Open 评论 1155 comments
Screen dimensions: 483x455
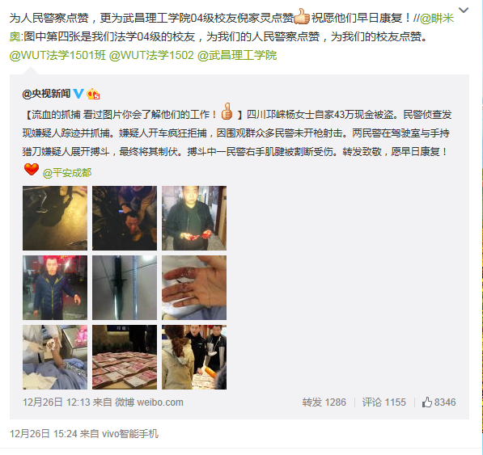[383, 402]
